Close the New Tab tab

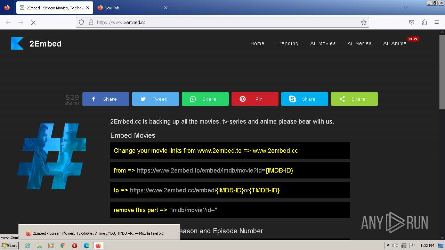click(x=166, y=8)
